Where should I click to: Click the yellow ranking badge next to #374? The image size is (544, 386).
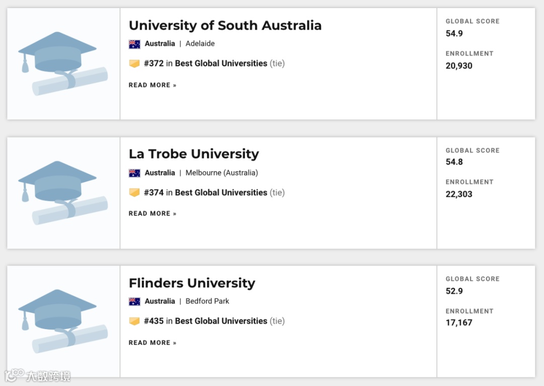click(134, 193)
